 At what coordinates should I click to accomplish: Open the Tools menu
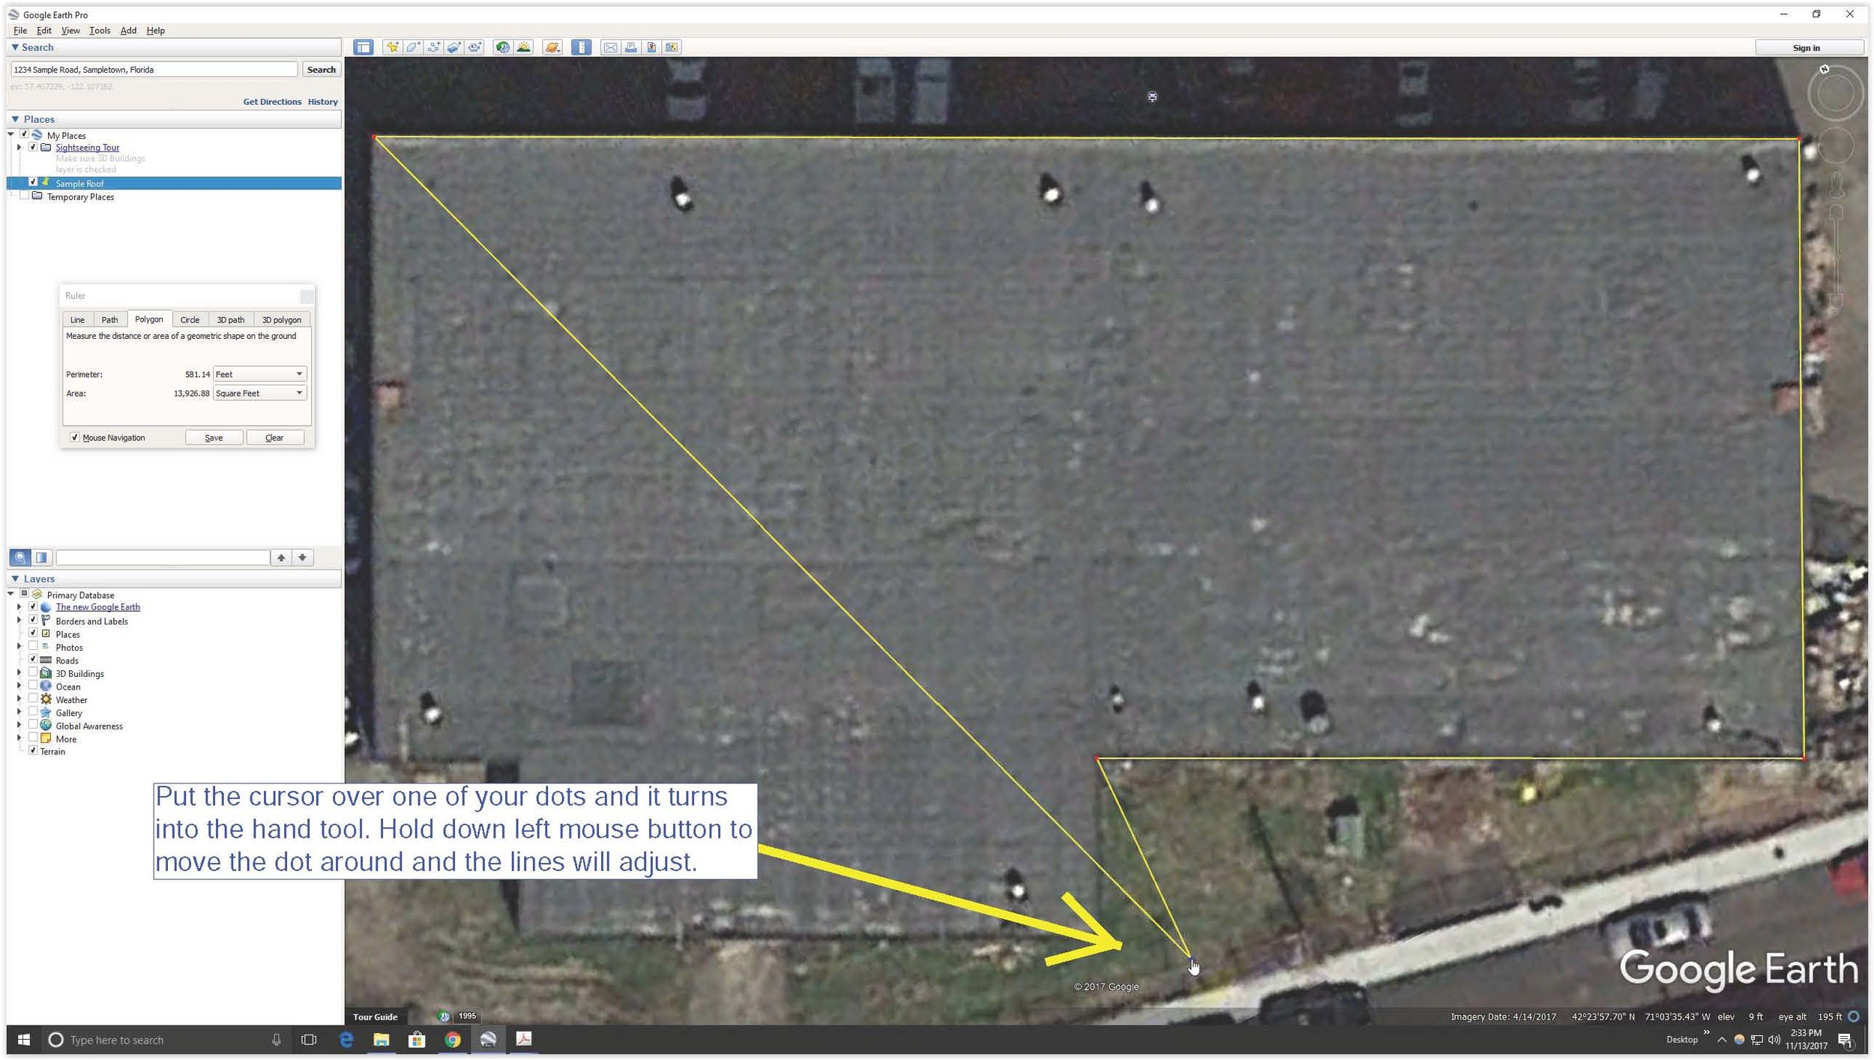click(100, 31)
